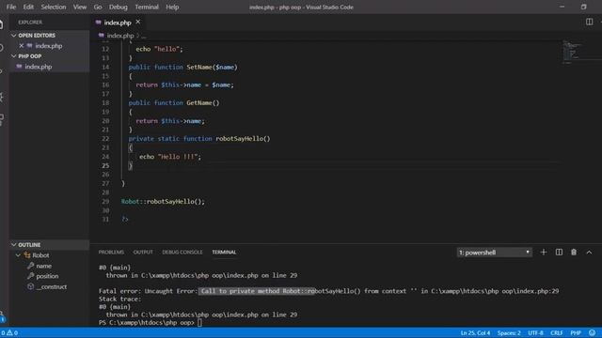Go to position property in Outline
The height and width of the screenshot is (338, 602).
[x=47, y=276]
